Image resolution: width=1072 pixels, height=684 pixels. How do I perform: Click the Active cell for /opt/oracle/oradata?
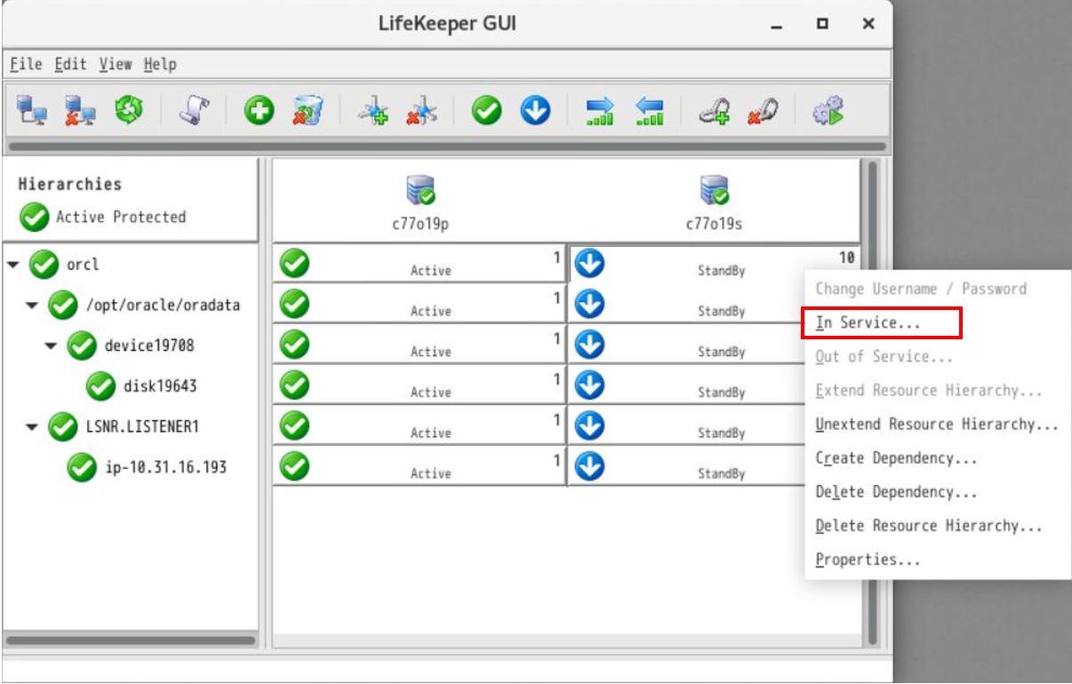[419, 304]
